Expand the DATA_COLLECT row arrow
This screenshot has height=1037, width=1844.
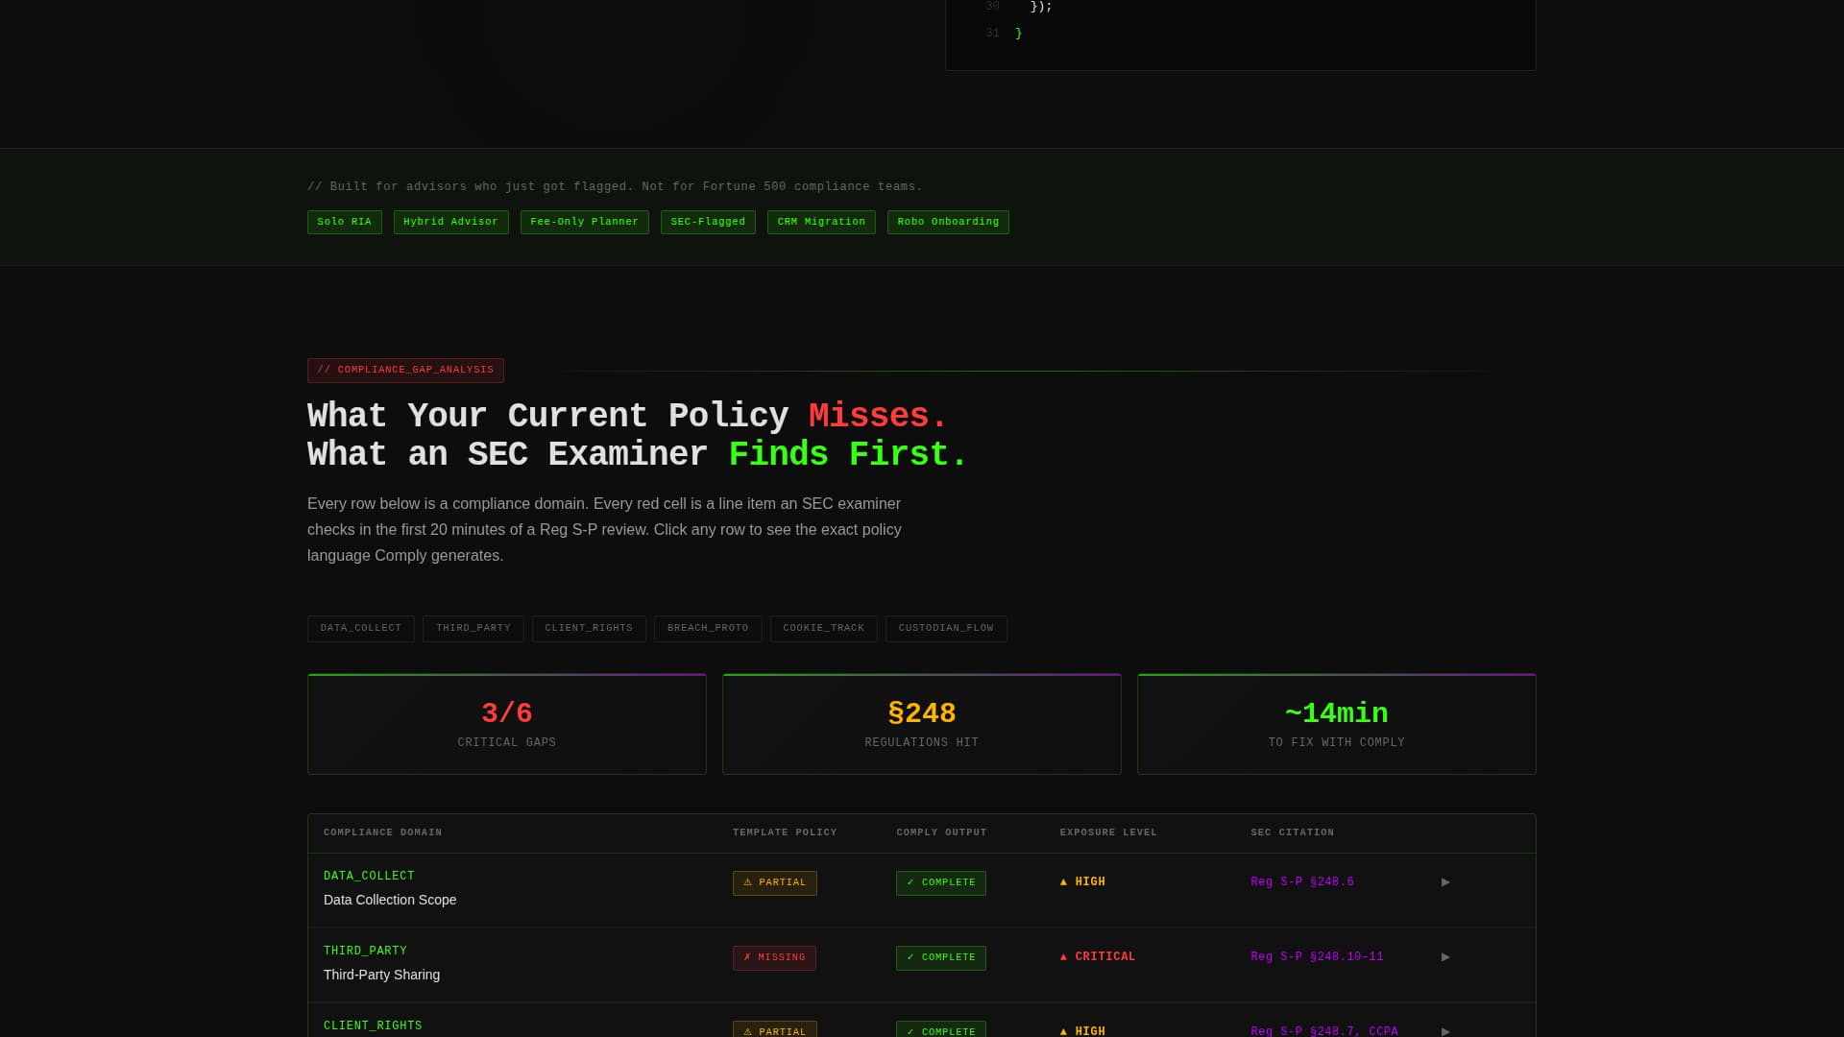[1445, 882]
